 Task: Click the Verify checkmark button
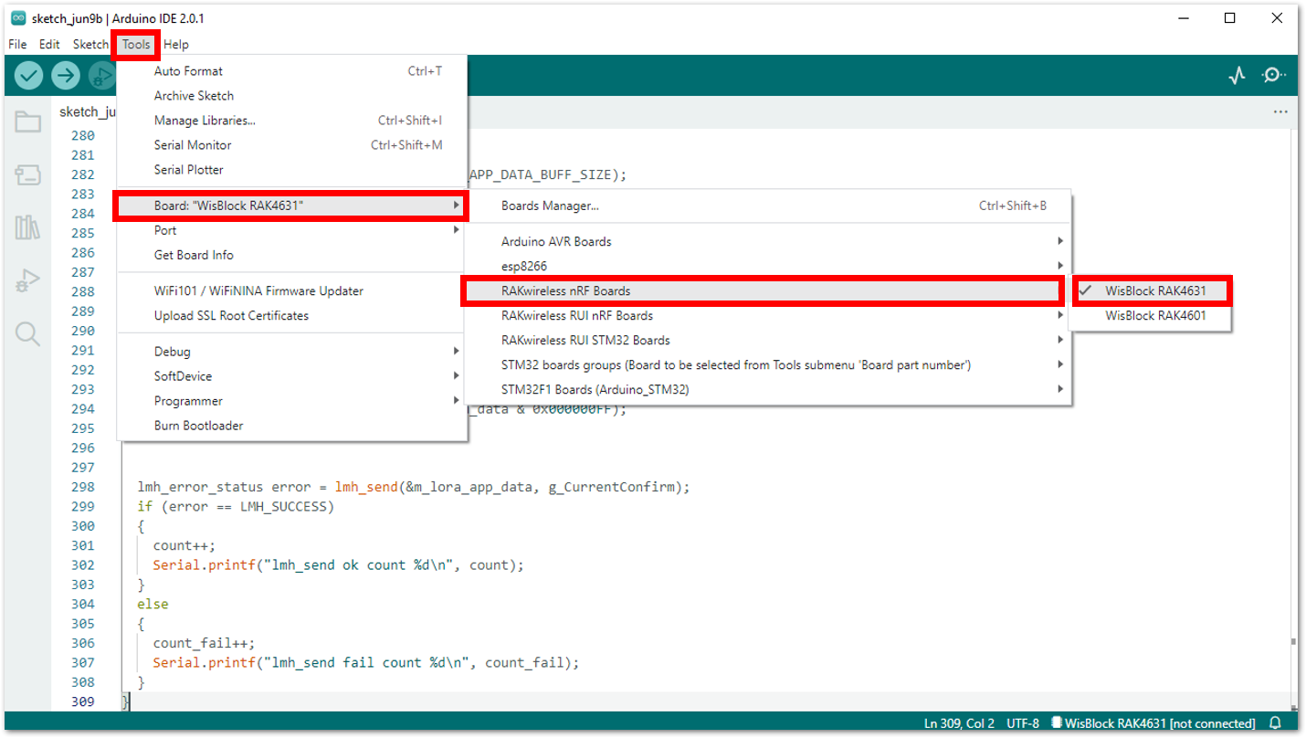point(28,75)
